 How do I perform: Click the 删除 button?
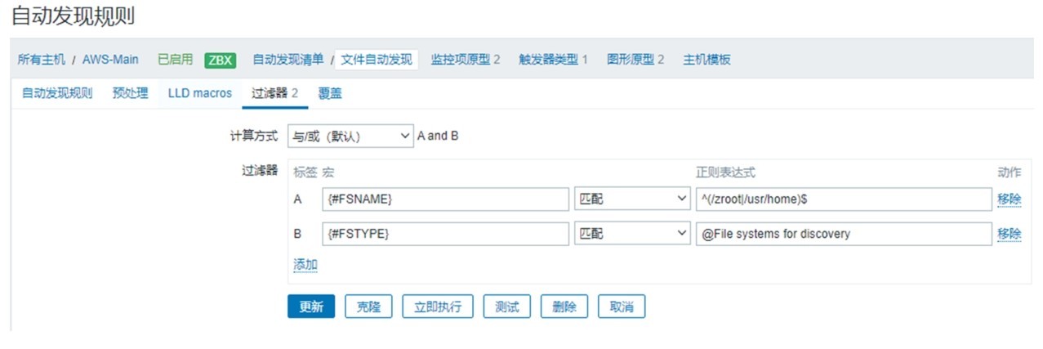[x=564, y=306]
